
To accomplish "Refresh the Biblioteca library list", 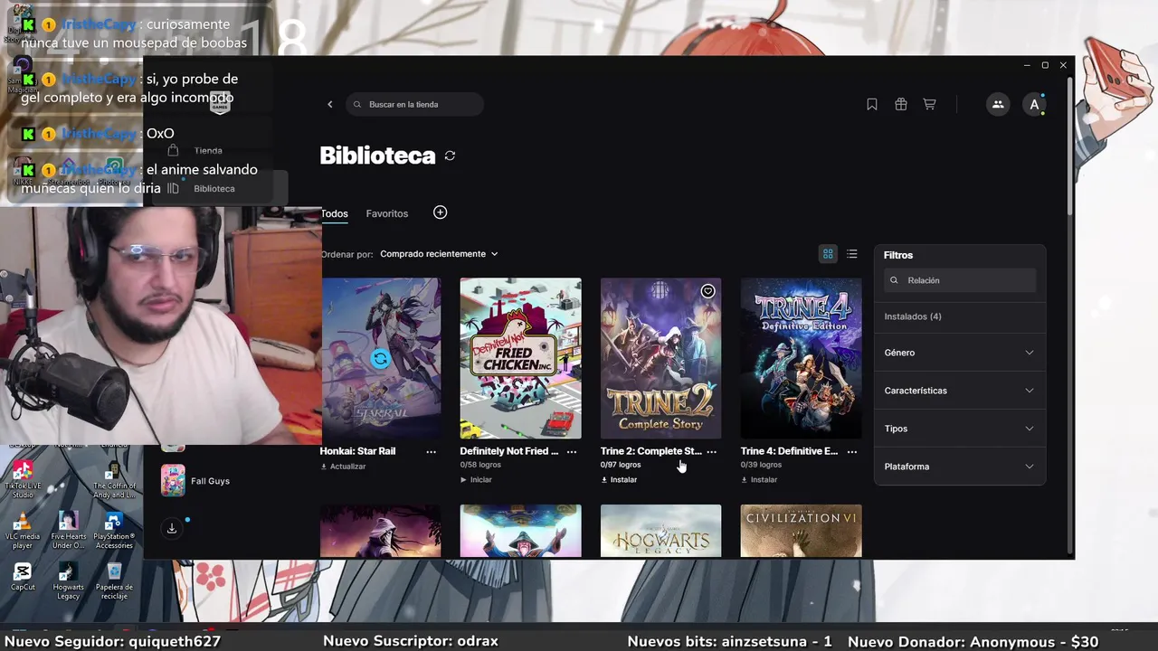I will (x=450, y=156).
